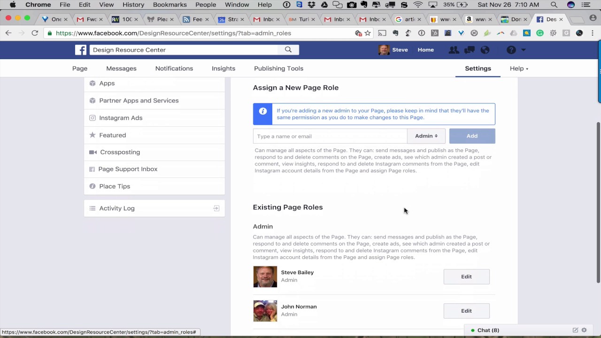Open Steve Bailey name link
This screenshot has width=601, height=338.
pyautogui.click(x=297, y=272)
